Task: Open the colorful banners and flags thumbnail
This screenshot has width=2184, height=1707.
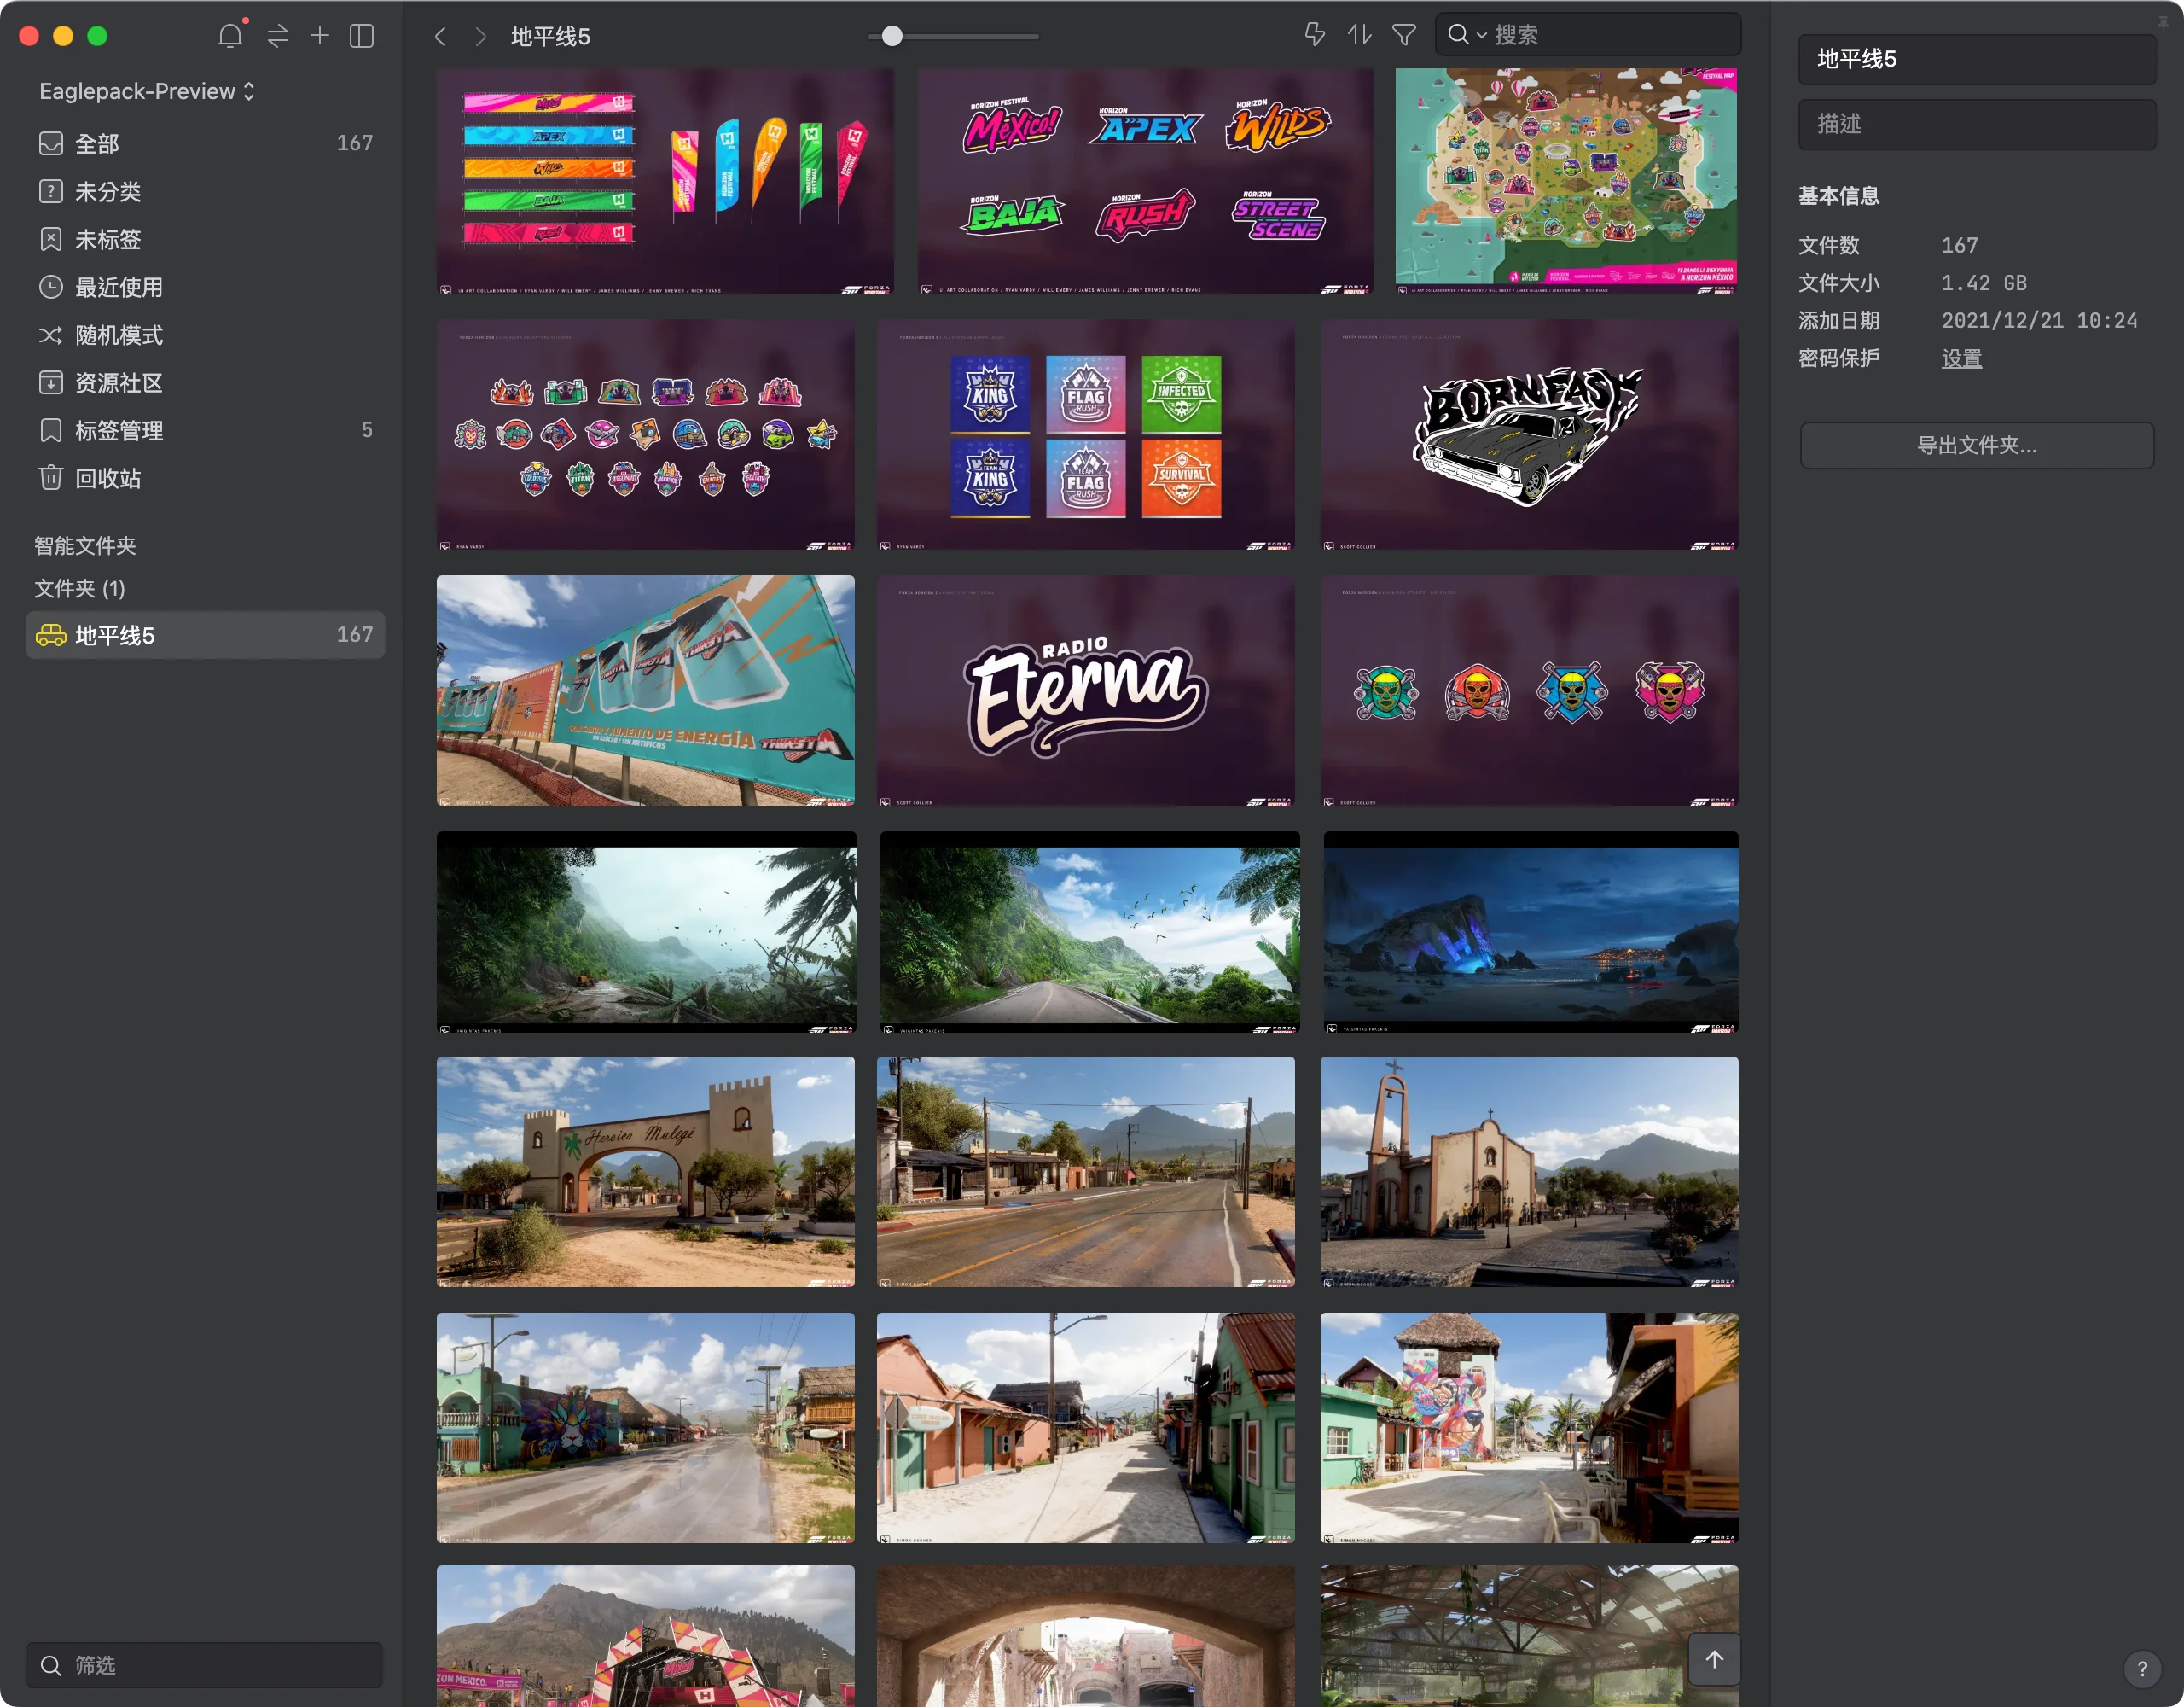Action: [665, 181]
